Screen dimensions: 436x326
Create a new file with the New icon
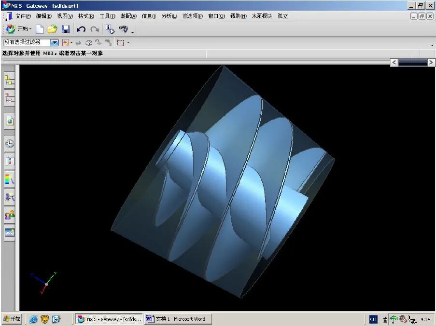tap(40, 29)
